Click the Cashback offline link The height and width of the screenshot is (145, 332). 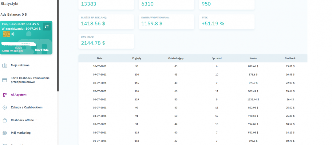22,120
